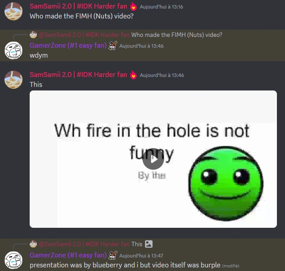Viewport: 285px width, 271px height.
Task: Open SamSamii's avatar on the first message
Action: click(x=13, y=11)
